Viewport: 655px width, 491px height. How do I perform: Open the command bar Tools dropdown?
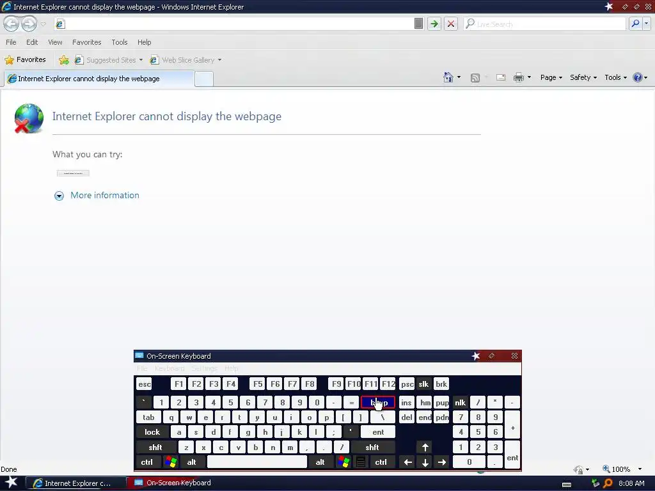(615, 77)
